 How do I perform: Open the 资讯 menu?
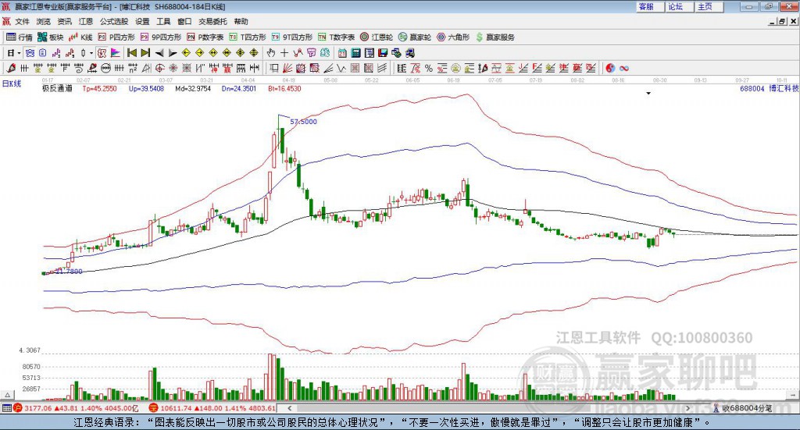[x=64, y=21]
